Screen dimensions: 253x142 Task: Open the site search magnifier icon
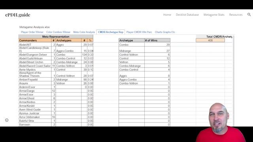click(x=249, y=15)
